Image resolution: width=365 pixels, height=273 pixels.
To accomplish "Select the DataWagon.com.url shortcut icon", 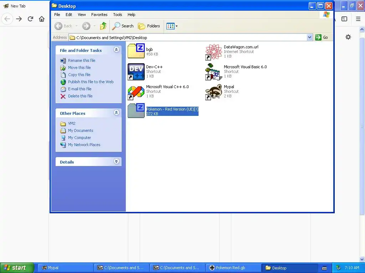I will 214,52.
